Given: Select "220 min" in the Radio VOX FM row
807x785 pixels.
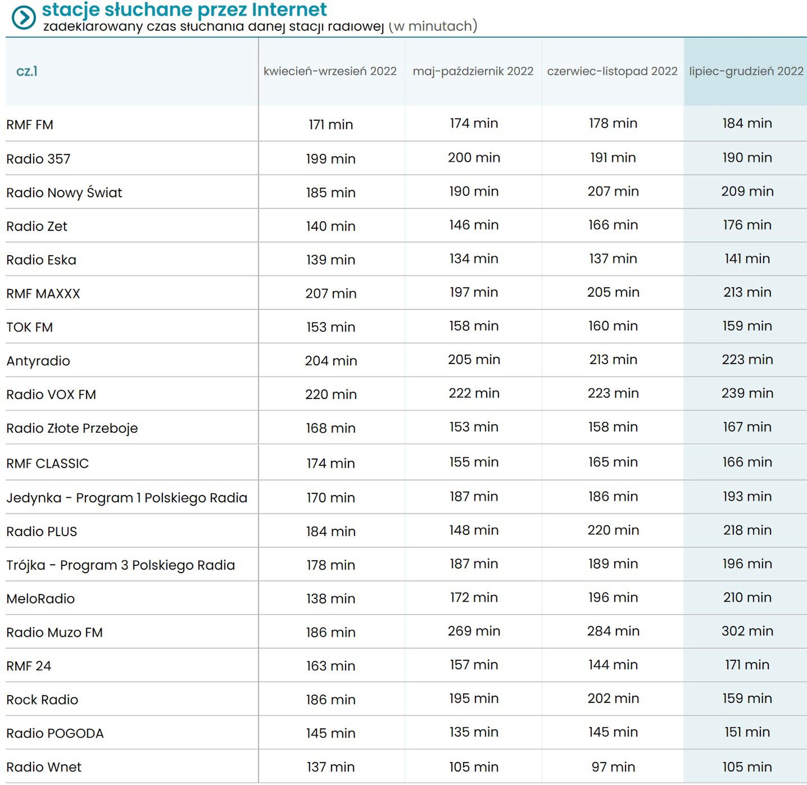Looking at the screenshot, I should pyautogui.click(x=330, y=395).
